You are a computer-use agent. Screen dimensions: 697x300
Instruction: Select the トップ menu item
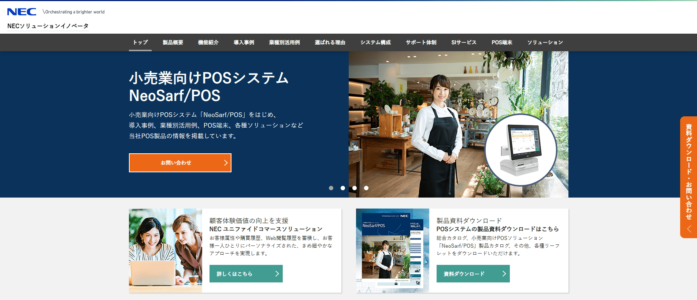point(140,42)
